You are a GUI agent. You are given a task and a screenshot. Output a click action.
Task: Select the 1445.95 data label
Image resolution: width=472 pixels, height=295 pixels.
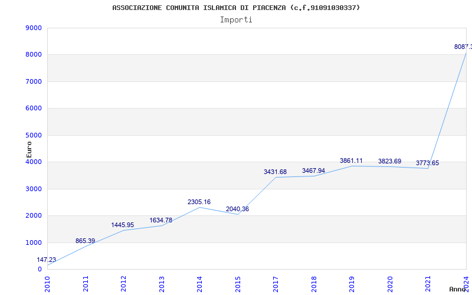coord(123,225)
